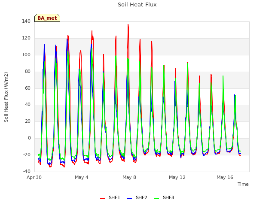Image resolution: width=275 pixels, height=206 pixels.
Task: Click the May 12 x-axis label
Action: point(177,177)
